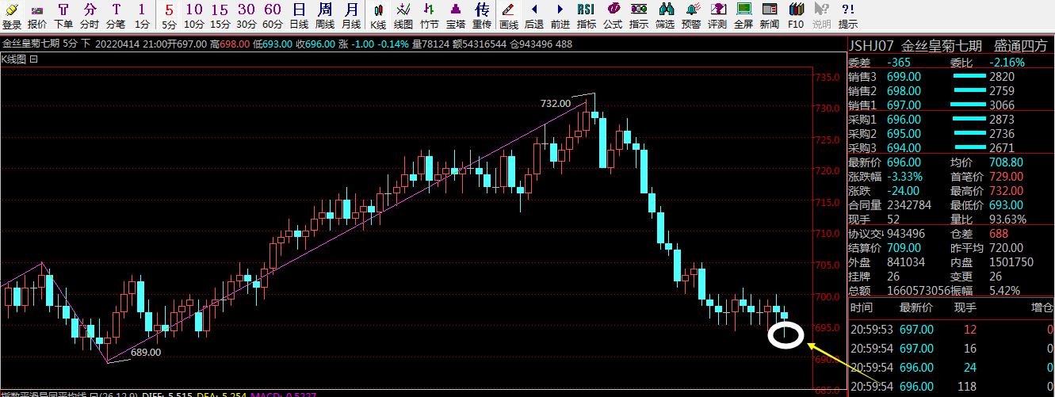Activate the 画线 draw line tool
1055x397 pixels.
tap(509, 15)
